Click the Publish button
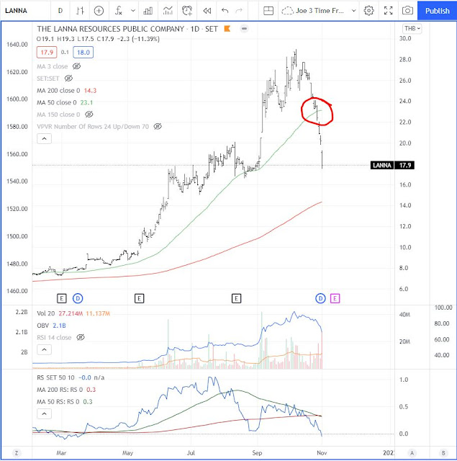Image resolution: width=457 pixels, height=461 pixels. tap(437, 11)
